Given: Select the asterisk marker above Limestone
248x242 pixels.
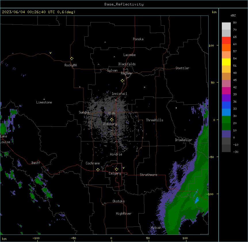Looking at the screenshot, I should 44,99.
